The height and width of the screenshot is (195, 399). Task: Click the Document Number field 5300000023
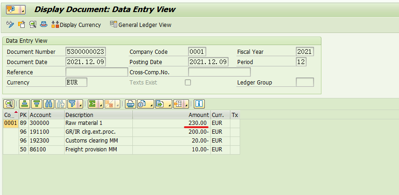point(85,52)
